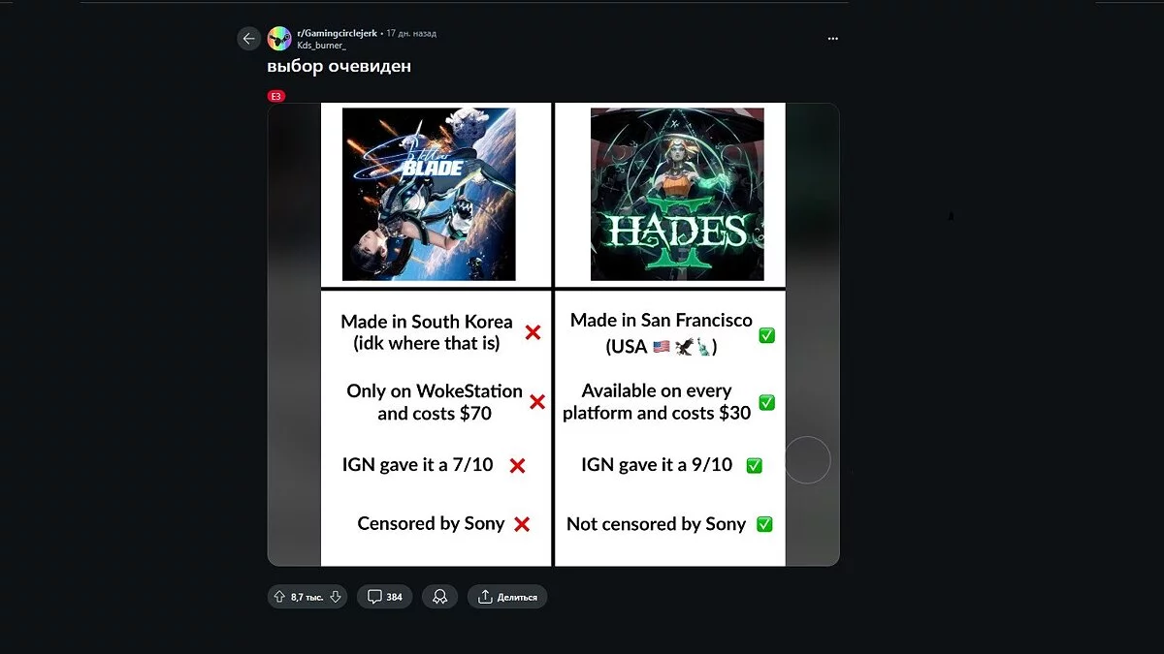Click the red E3 post flair
The width and height of the screenshot is (1164, 654).
276,96
